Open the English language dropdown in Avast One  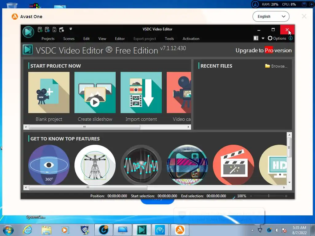pos(271,17)
